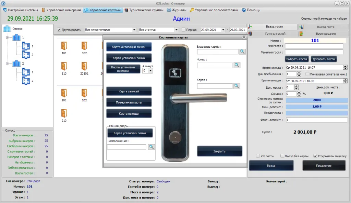Toggle Открывать защелку checkbox
Viewport: 351px width, 203px height.
pyautogui.click(x=316, y=156)
